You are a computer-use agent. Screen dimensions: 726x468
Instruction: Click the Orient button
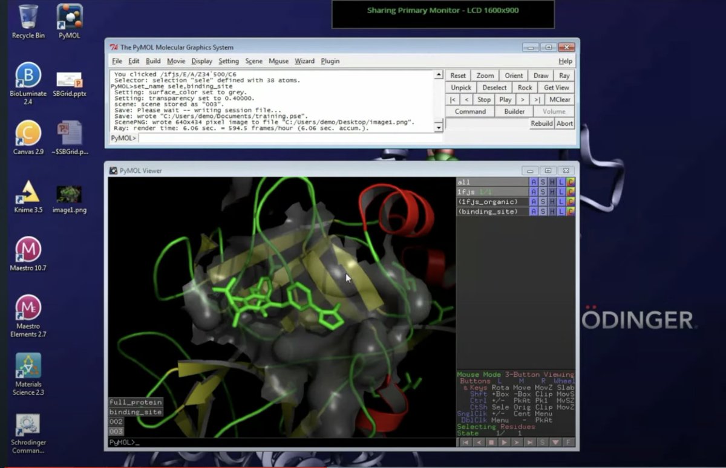tap(514, 76)
